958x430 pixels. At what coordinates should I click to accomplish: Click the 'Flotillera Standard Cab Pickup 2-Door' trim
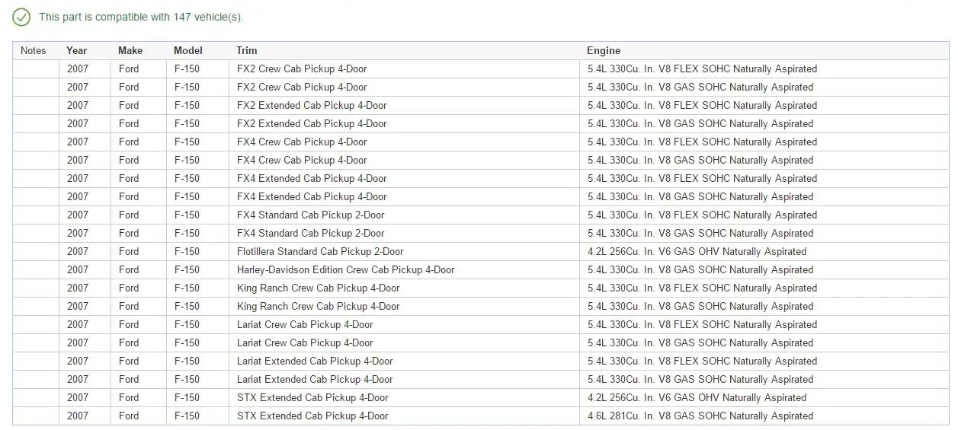[x=320, y=251]
